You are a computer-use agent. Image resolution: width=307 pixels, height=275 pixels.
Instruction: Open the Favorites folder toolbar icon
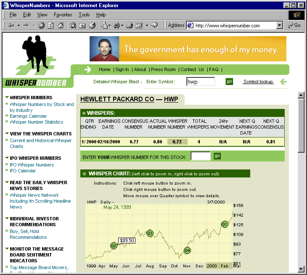[82, 26]
